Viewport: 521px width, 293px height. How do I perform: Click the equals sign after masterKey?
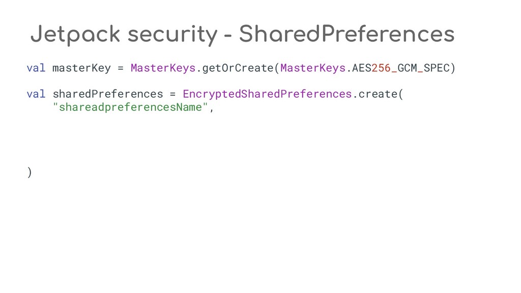[121, 68]
